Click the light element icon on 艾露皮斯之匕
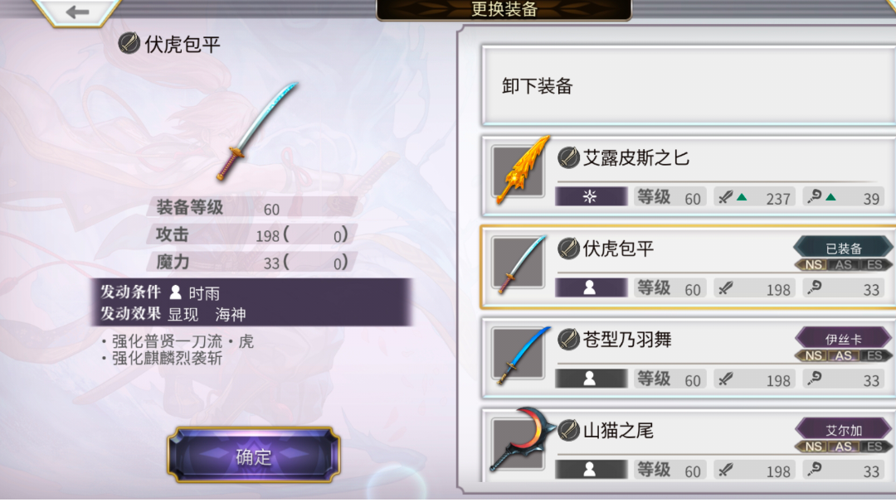Screen dimensions: 896x502 pos(591,197)
